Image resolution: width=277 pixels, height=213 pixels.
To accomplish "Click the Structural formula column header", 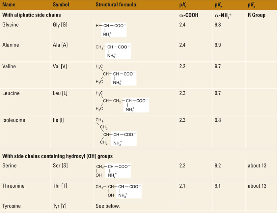I will click(116, 5).
